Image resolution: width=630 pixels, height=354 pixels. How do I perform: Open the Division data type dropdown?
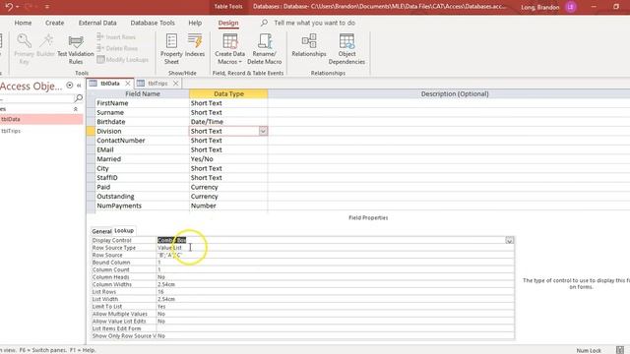coord(263,131)
